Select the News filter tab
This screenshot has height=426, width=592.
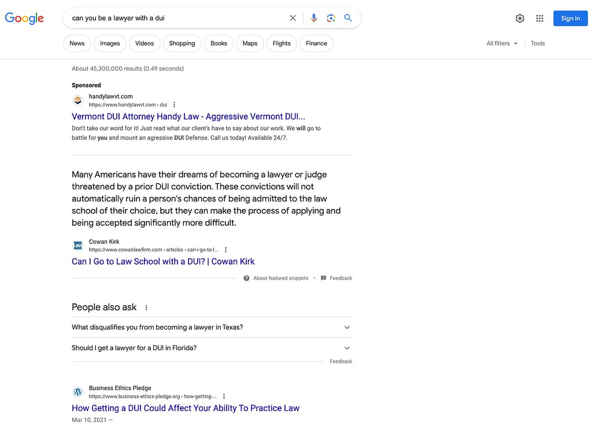click(77, 43)
